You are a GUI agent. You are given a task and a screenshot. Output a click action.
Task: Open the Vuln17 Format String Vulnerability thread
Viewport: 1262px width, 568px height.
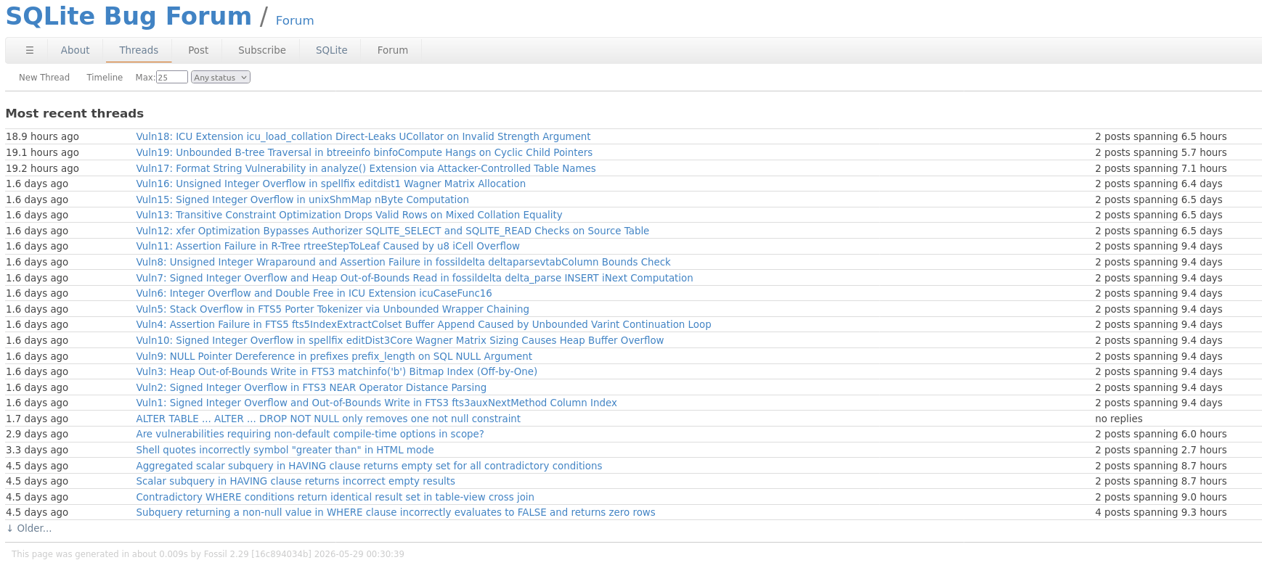coord(366,168)
